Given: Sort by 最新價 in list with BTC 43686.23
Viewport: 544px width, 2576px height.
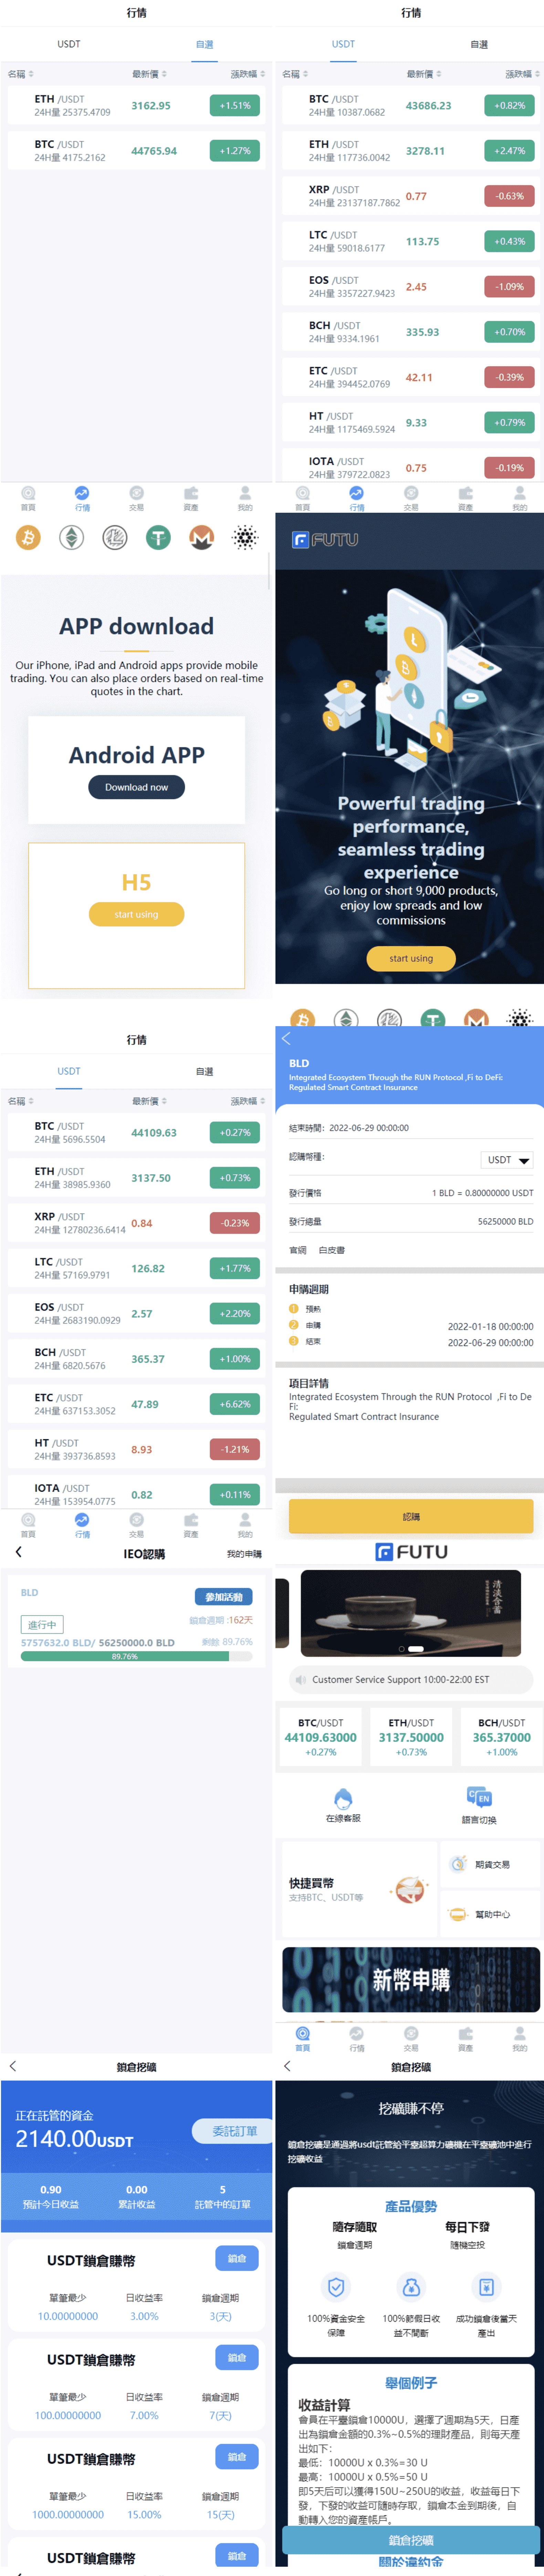Looking at the screenshot, I should tap(424, 74).
